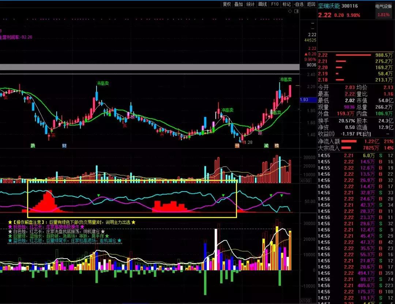Toggle the side panel icon beside the diamond
395x304 pixels.
coord(297,11)
